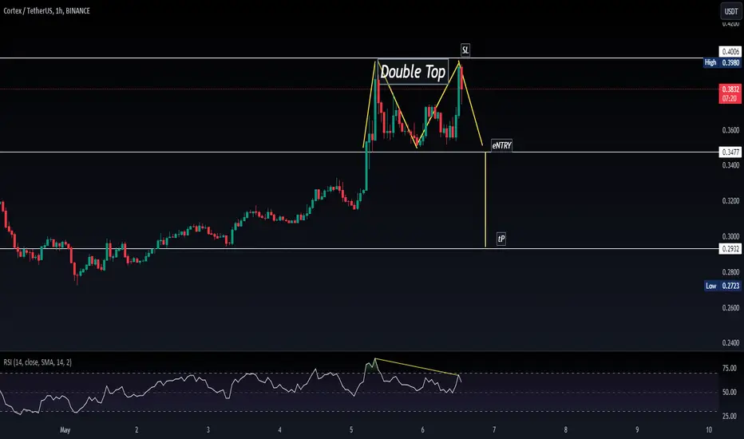Click the 'SL' annotation label

click(465, 49)
